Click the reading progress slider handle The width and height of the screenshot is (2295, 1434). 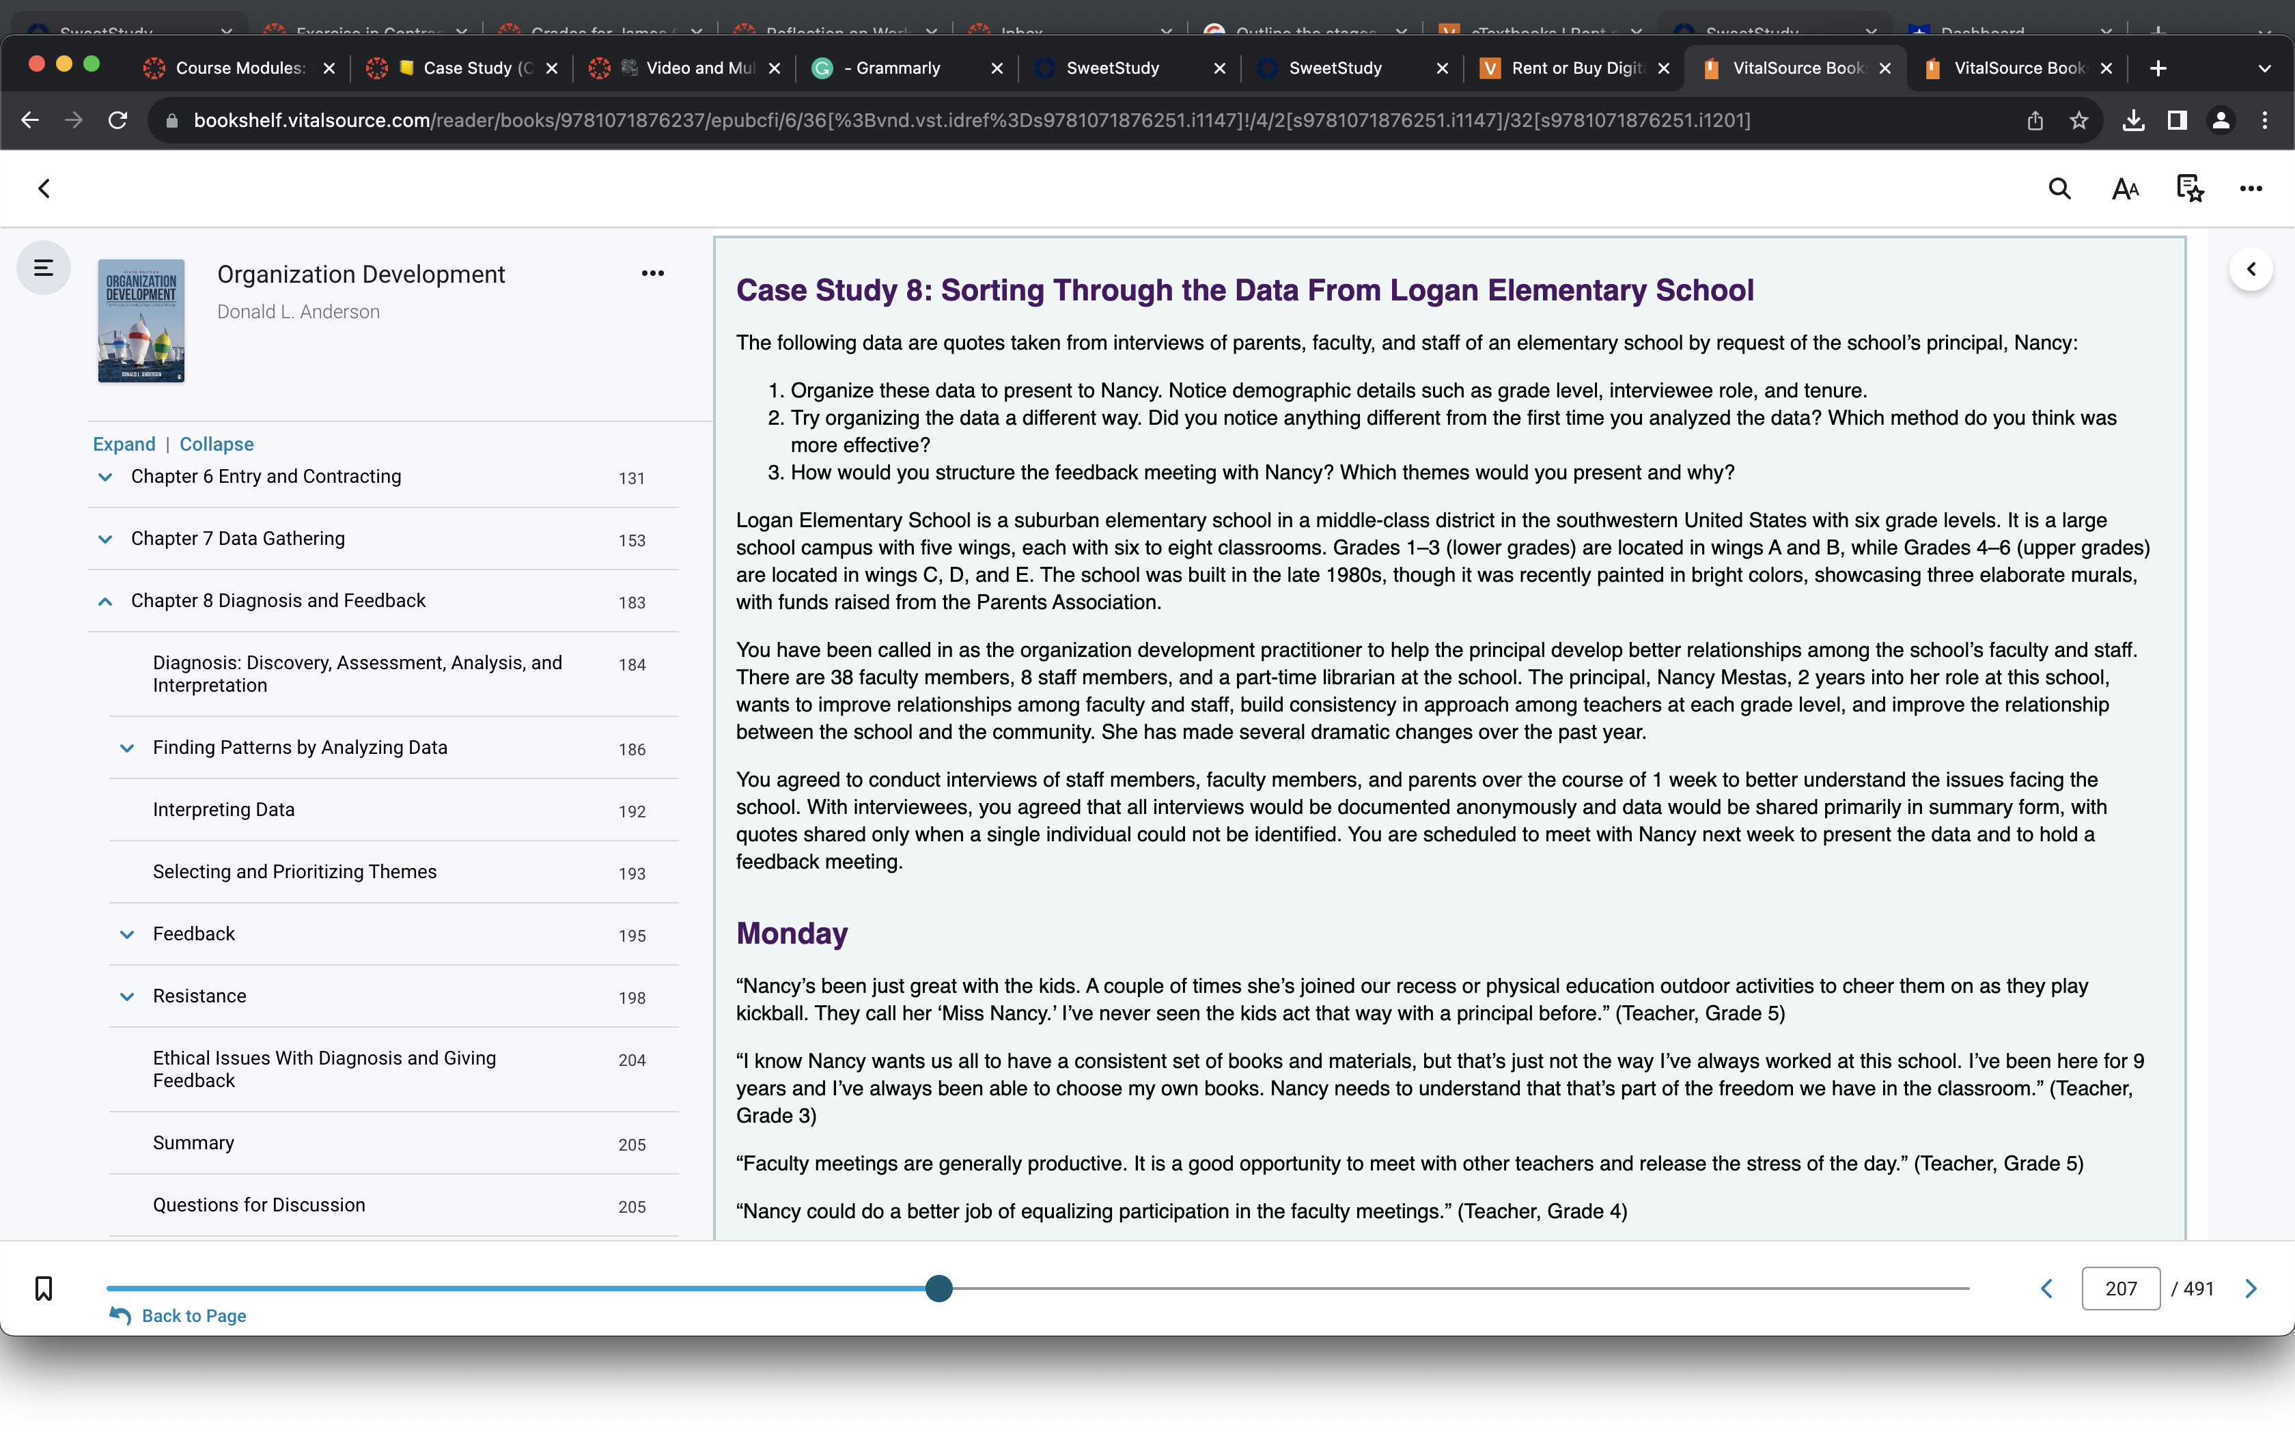click(x=939, y=1288)
